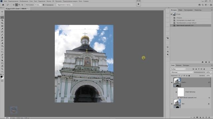Image resolution: width=213 pixels, height=119 pixels.
Task: Click the share icon at top right
Action: tap(211, 5)
